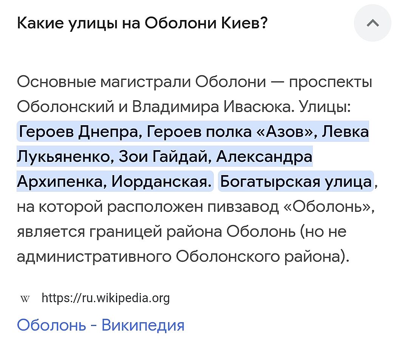Open the «Оболонь - Википедия» link
The width and height of the screenshot is (408, 340).
pos(100,325)
